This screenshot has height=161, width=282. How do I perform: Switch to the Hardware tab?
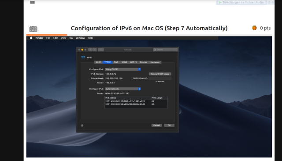coord(155,62)
